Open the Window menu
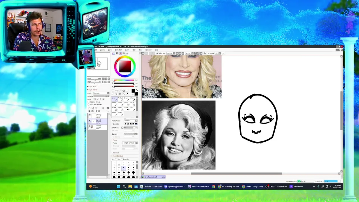This screenshot has height=202, width=359. pyautogui.click(x=148, y=50)
